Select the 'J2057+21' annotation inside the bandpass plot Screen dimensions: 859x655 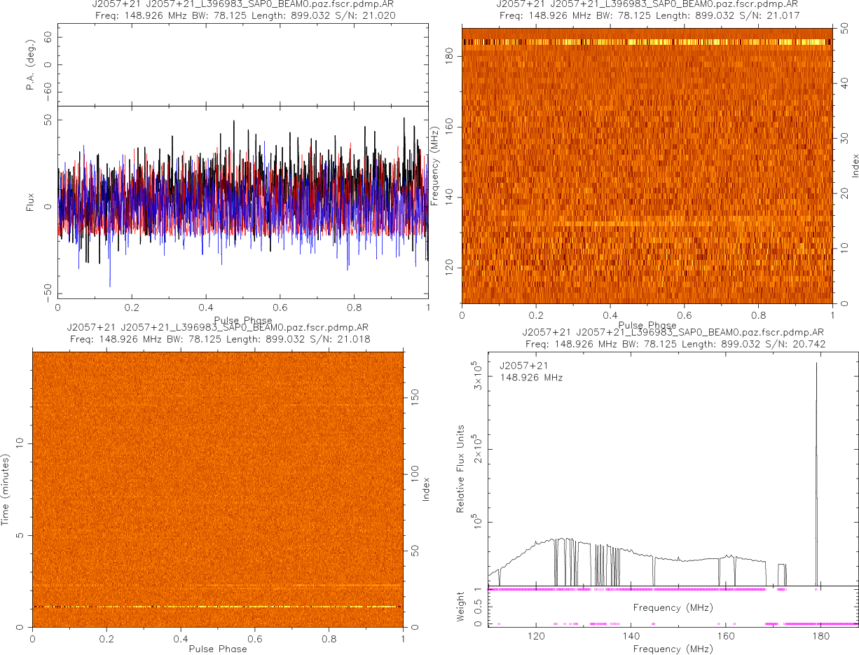[523, 366]
